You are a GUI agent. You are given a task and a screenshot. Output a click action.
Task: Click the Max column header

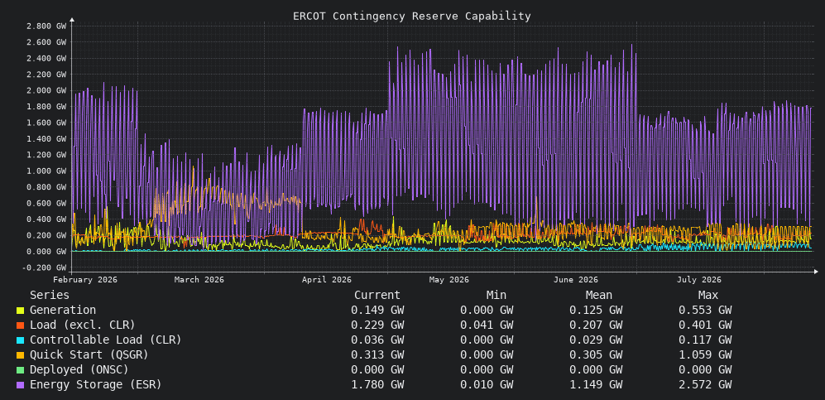(x=707, y=296)
